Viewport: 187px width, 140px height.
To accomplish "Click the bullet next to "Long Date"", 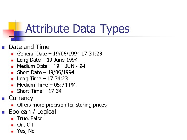I will (x=12, y=60).
